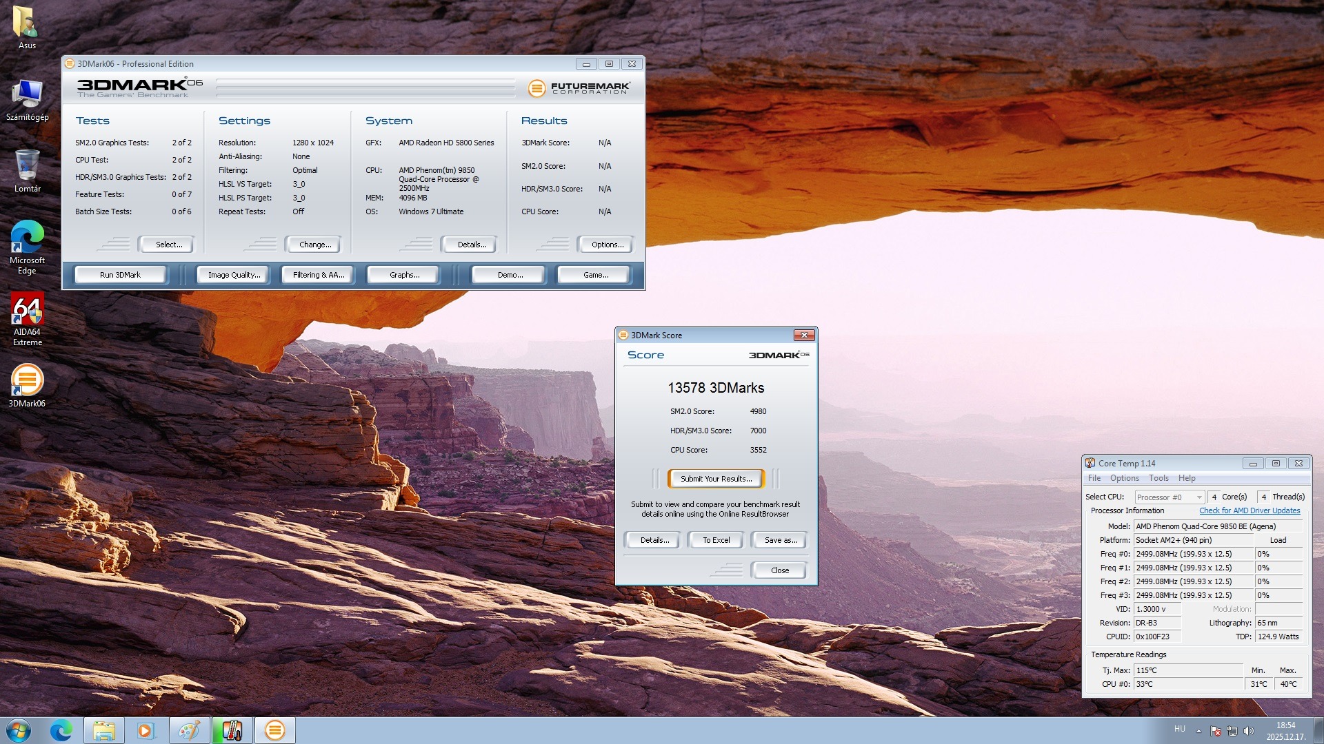Click the Run 3DMark button
Screen dimensions: 1324x744
[x=120, y=275]
